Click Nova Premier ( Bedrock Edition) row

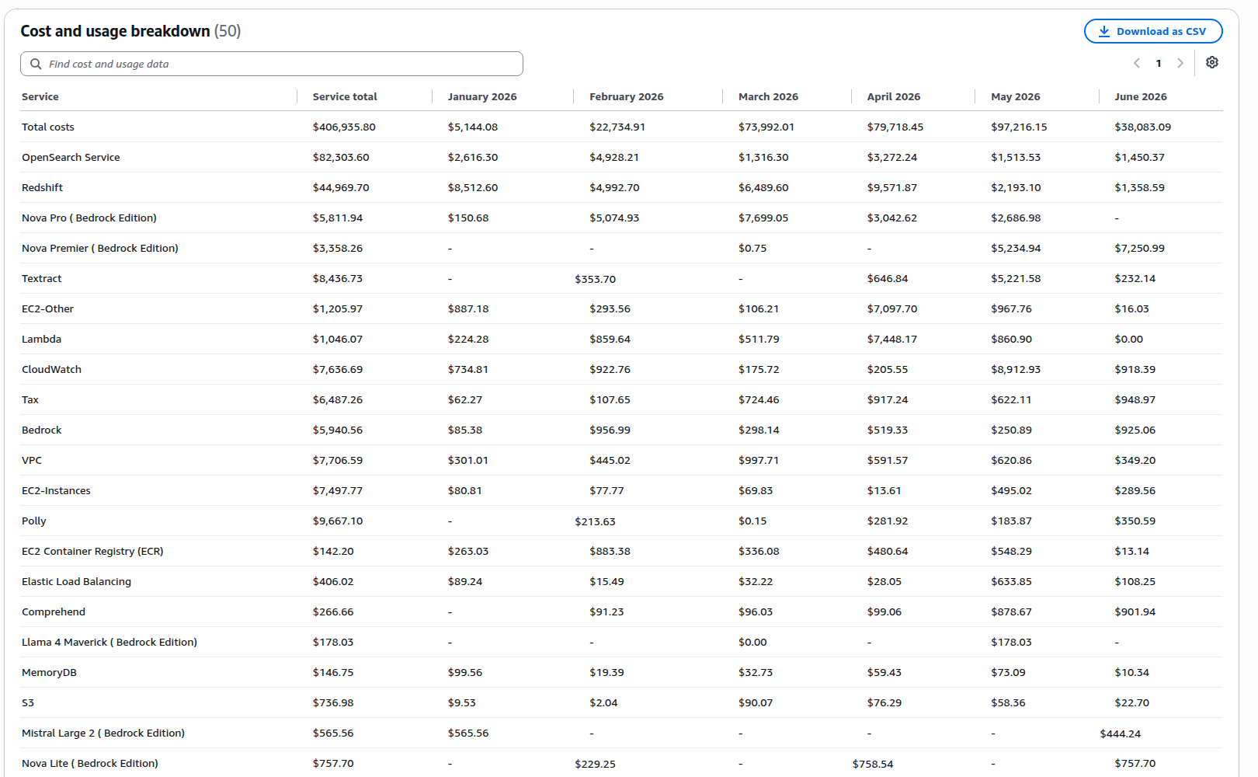(x=100, y=248)
